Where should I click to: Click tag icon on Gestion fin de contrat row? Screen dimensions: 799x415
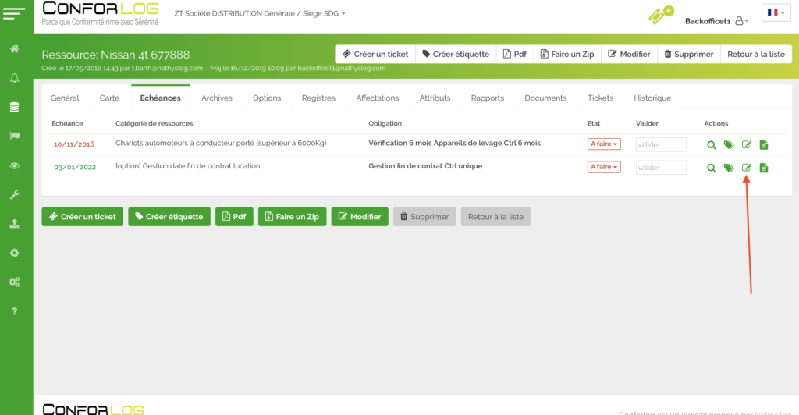click(x=729, y=168)
